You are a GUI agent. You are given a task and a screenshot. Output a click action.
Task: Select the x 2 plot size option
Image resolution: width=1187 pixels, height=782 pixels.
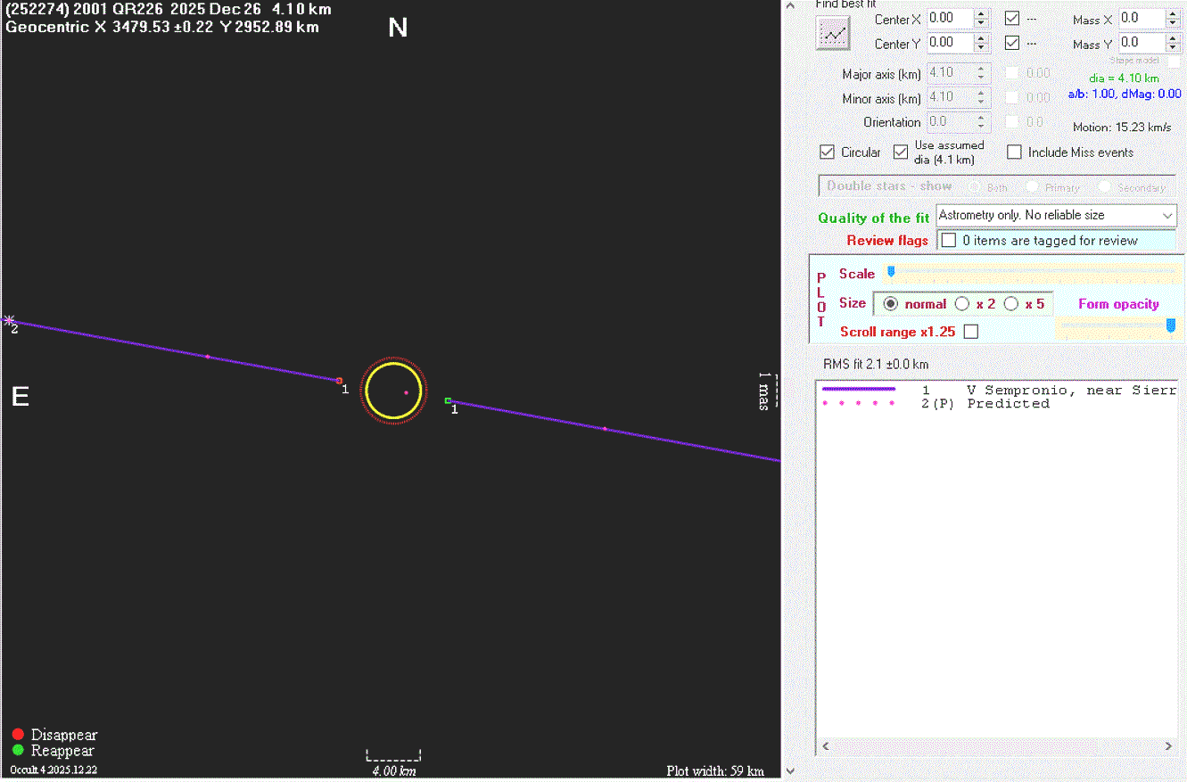pos(962,304)
